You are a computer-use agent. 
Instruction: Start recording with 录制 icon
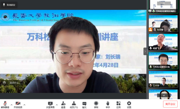click(96, 105)
